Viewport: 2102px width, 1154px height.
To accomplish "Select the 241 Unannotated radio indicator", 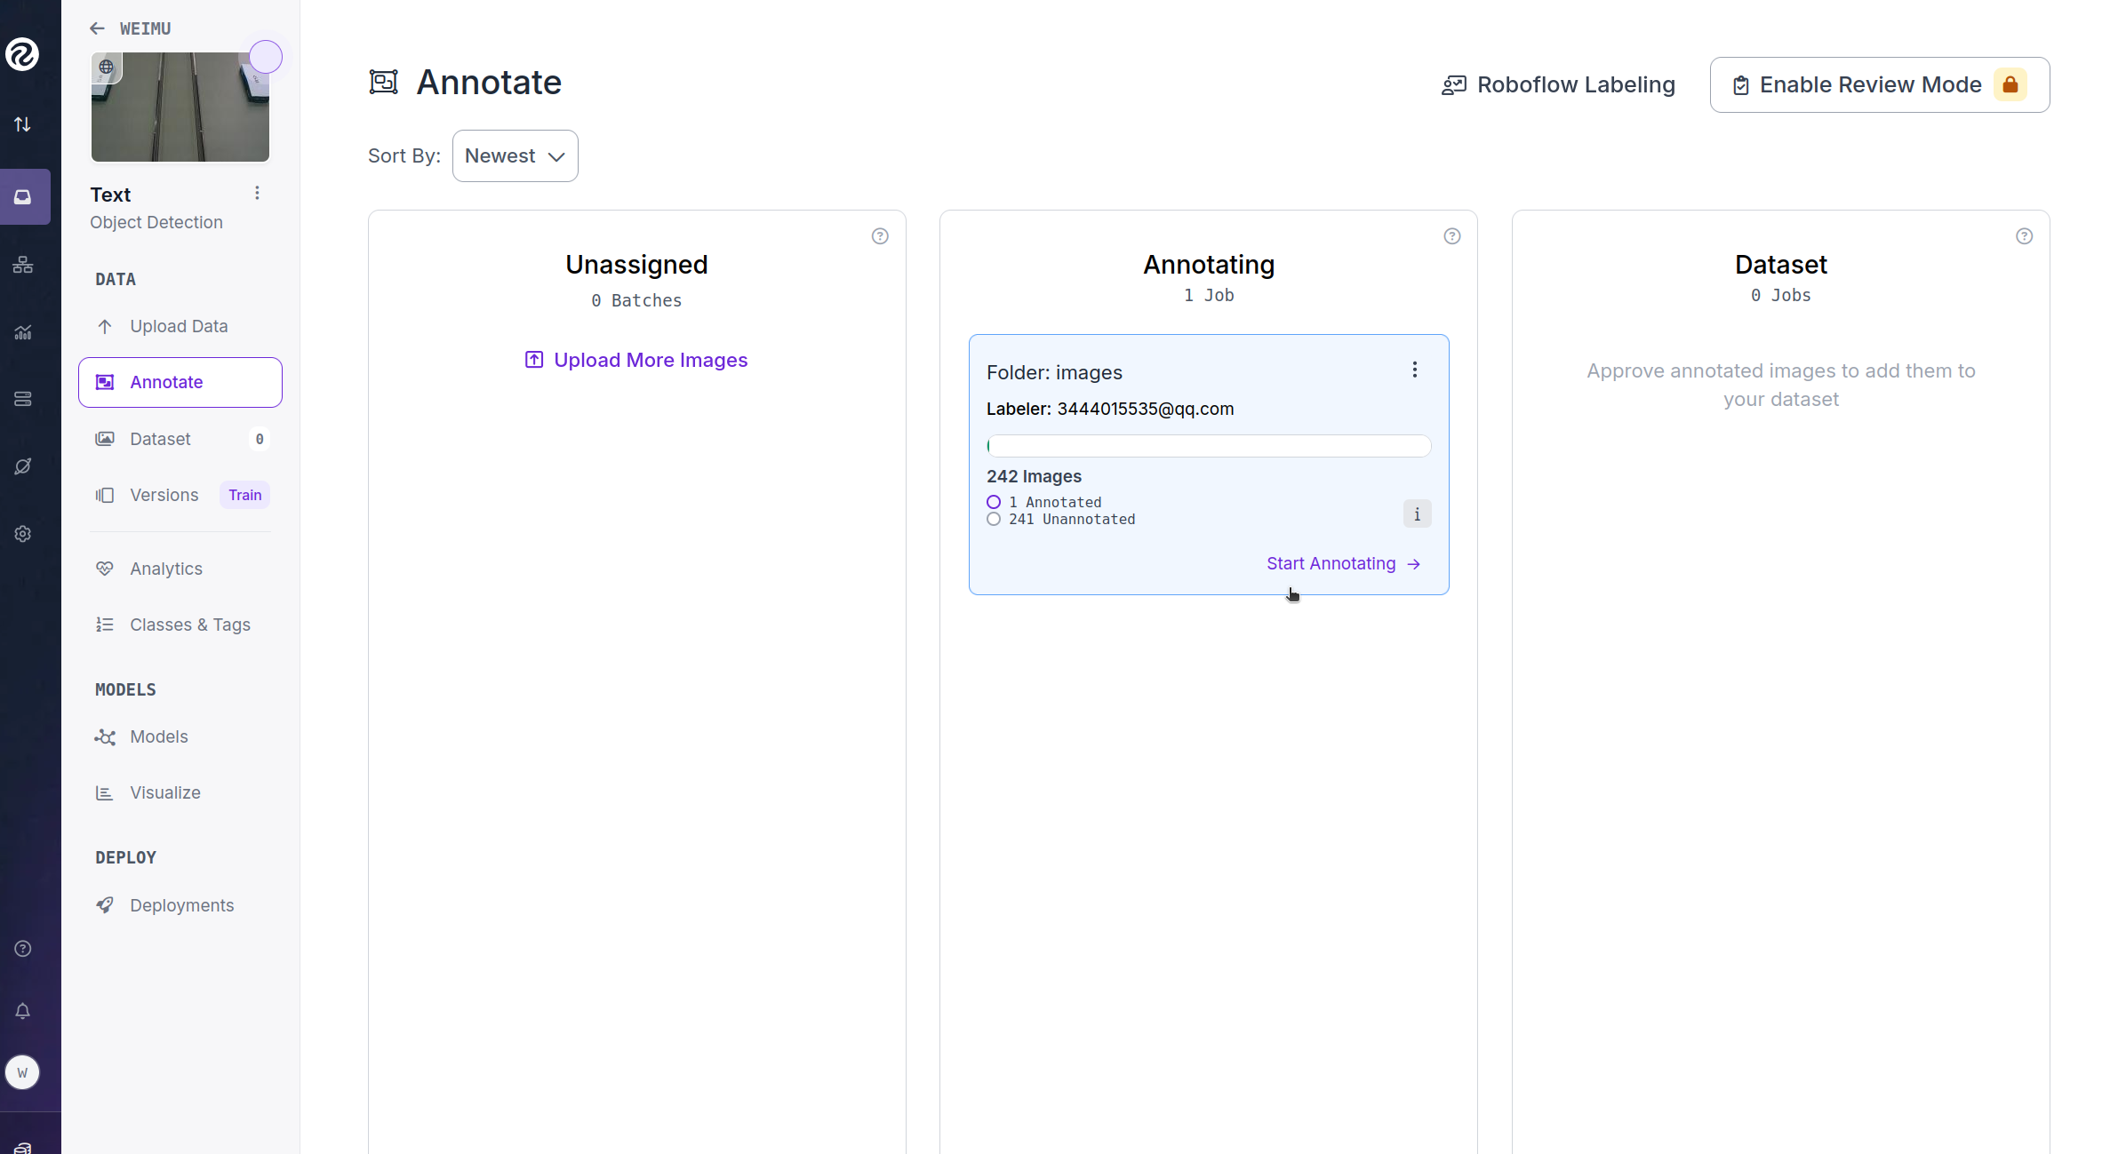I will 994,520.
